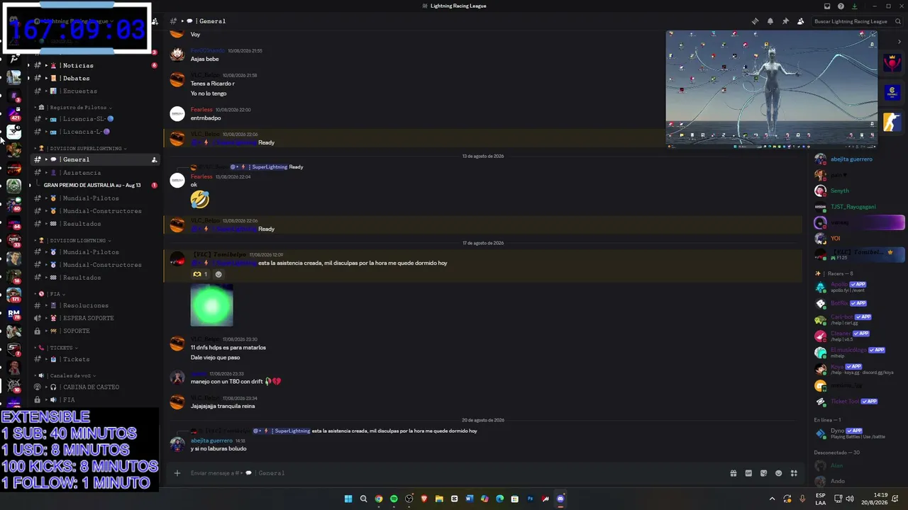Collapse the Canales de voz category
The image size is (908, 510).
click(64, 375)
